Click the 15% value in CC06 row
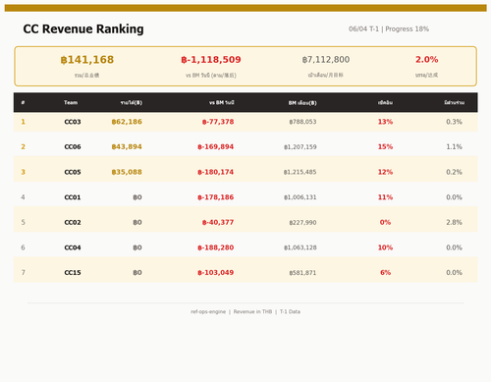 click(385, 146)
